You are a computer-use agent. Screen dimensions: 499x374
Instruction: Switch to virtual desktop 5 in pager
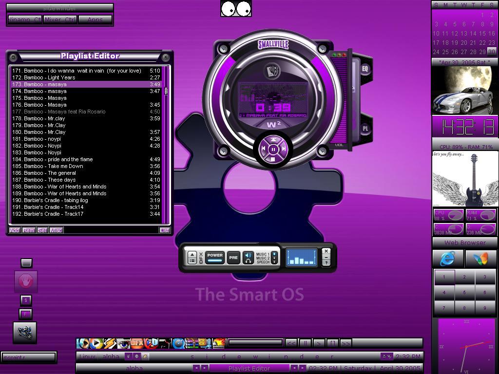coord(464,292)
